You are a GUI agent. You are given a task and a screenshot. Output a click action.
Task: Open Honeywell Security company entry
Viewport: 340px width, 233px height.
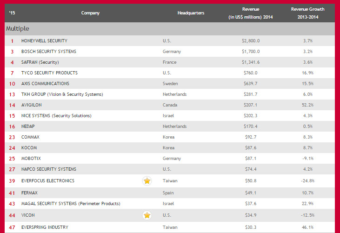tap(45, 41)
